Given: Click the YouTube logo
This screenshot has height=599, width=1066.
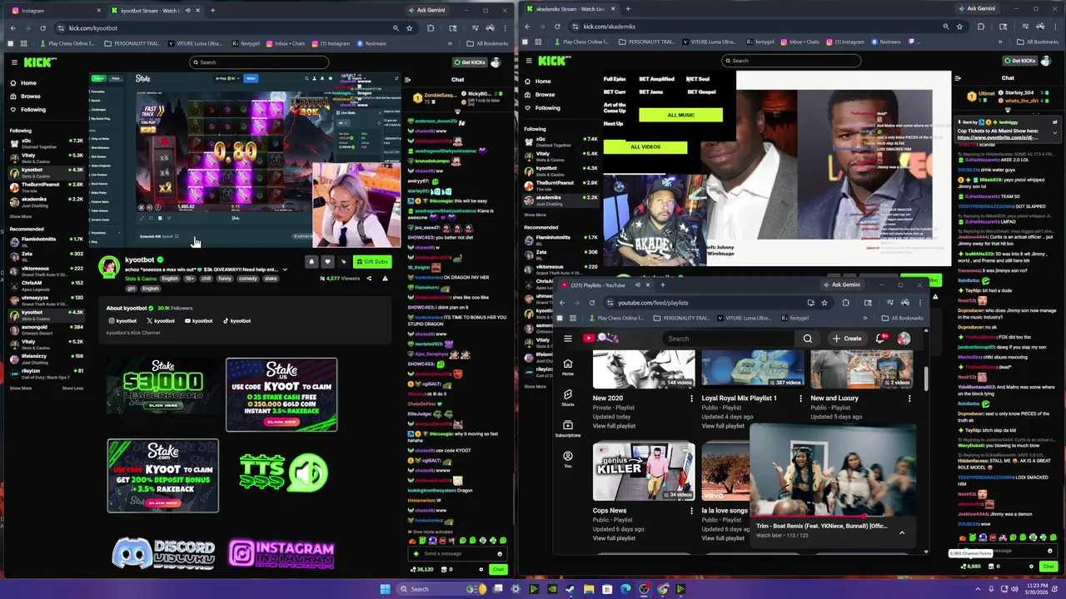Looking at the screenshot, I should coord(601,338).
